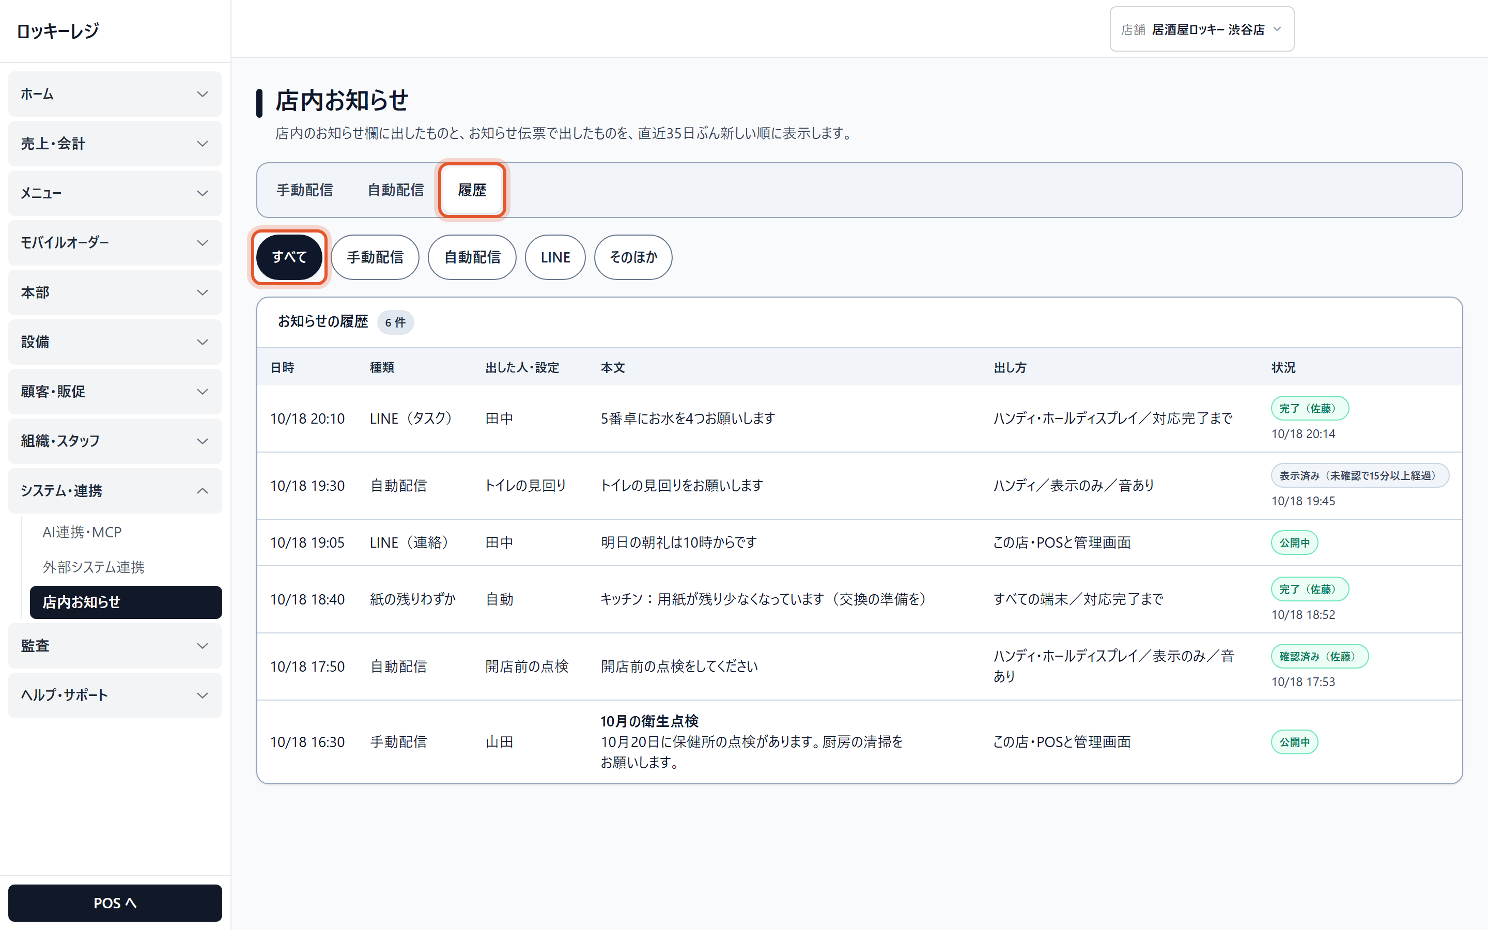Click the 状況 column header
Image resolution: width=1488 pixels, height=930 pixels.
click(x=1283, y=367)
